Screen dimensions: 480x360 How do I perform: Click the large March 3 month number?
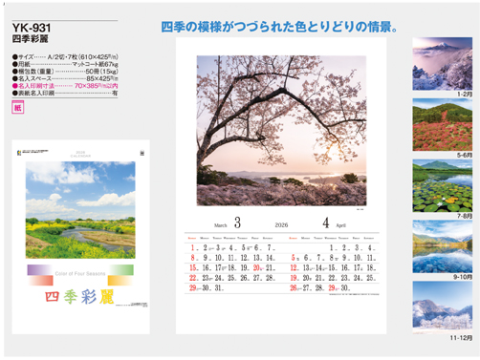pyautogui.click(x=237, y=222)
